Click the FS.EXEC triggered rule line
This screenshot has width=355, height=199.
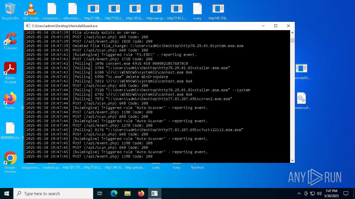tap(110, 55)
